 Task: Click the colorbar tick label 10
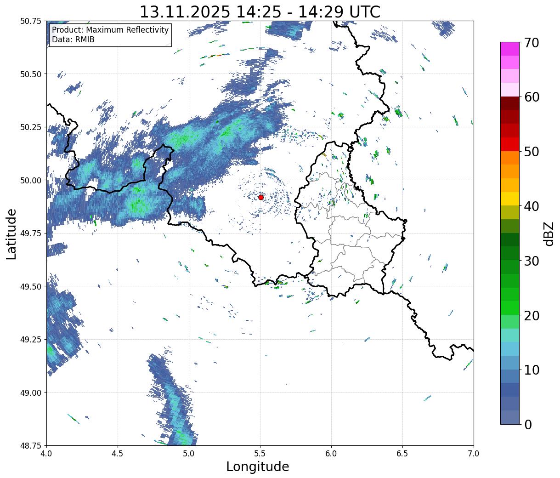(532, 370)
